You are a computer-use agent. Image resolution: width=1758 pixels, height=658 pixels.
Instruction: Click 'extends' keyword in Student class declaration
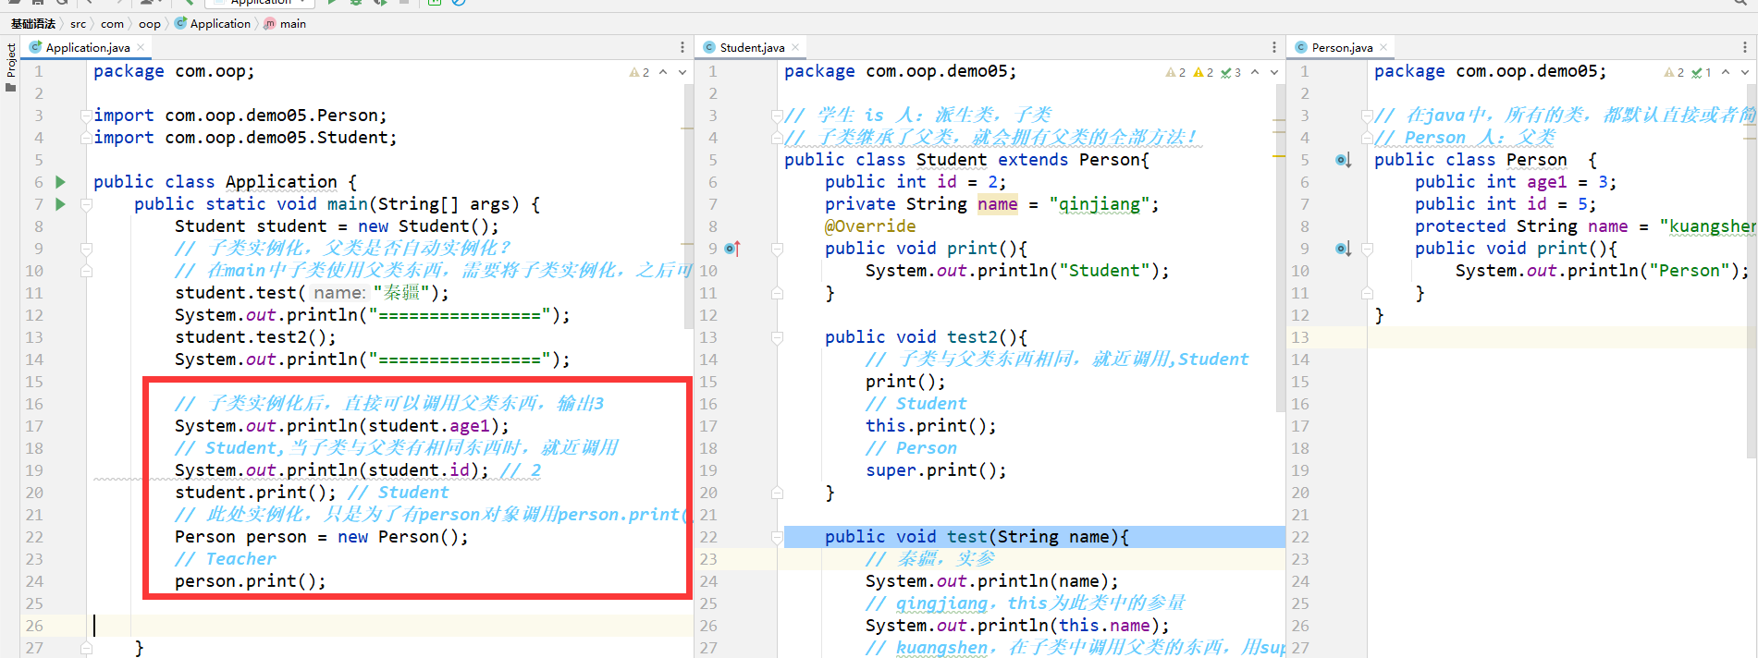(1033, 160)
